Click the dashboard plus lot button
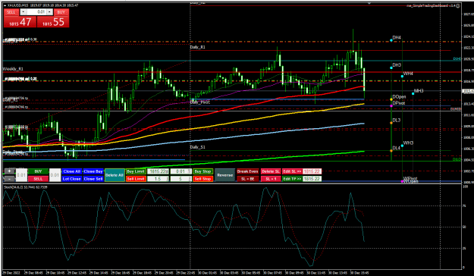Image resolution: width=474 pixels, height=276 pixels. tap(9, 171)
